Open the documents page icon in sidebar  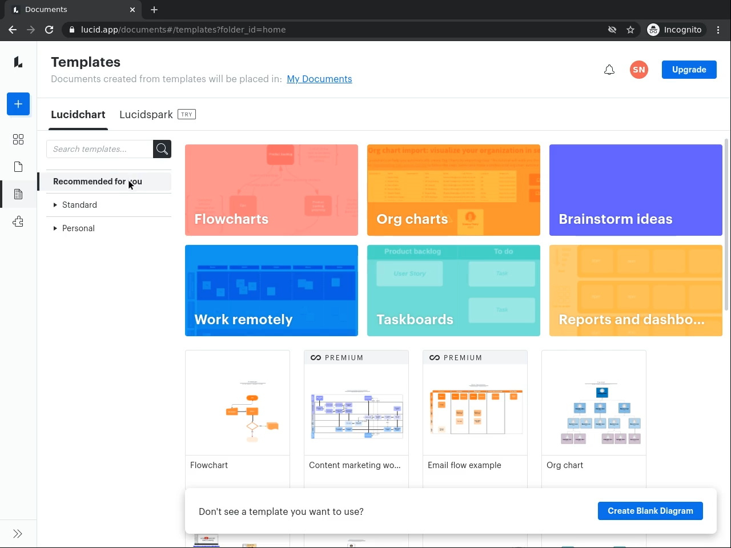tap(18, 167)
